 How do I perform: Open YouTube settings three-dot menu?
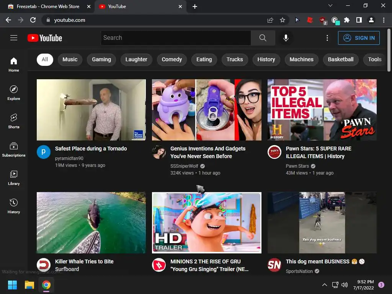pyautogui.click(x=327, y=38)
